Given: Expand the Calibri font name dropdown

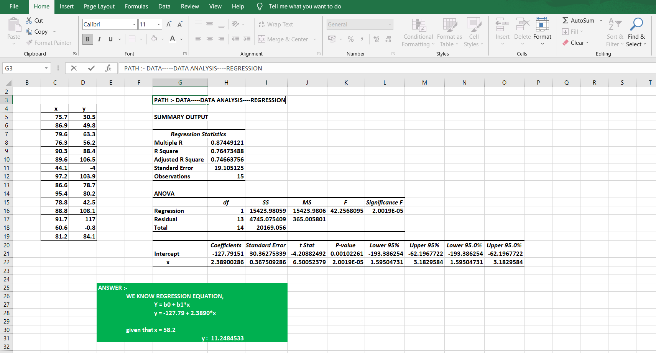Looking at the screenshot, I should pyautogui.click(x=134, y=25).
